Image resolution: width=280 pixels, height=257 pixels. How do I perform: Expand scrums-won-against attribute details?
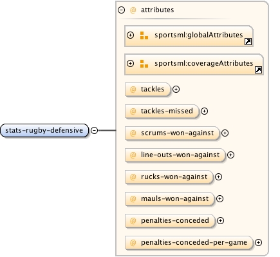225,133
